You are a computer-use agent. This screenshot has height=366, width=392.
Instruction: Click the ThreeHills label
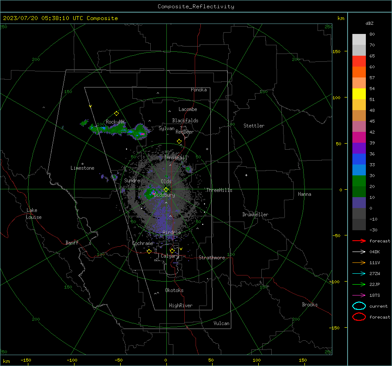click(219, 190)
